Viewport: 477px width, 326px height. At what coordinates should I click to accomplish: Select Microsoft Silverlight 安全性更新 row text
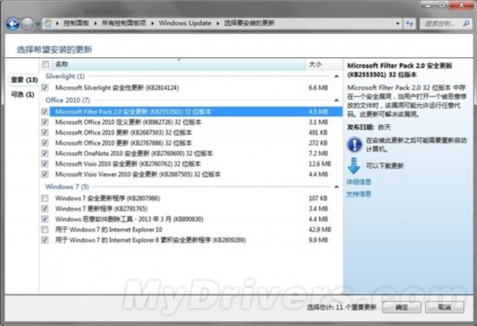(x=117, y=88)
